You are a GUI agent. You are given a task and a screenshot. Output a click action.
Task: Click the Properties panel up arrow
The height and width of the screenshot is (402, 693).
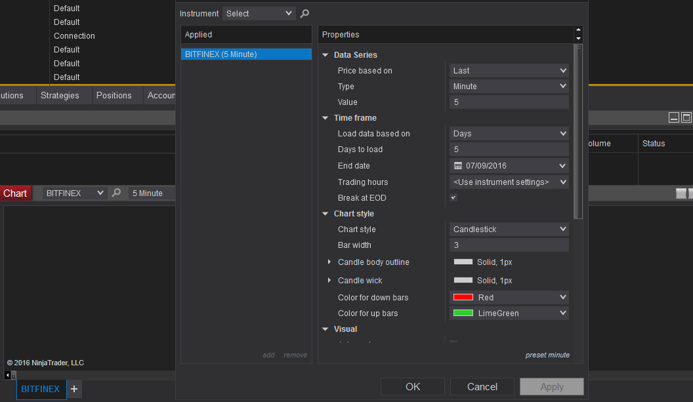click(x=578, y=30)
